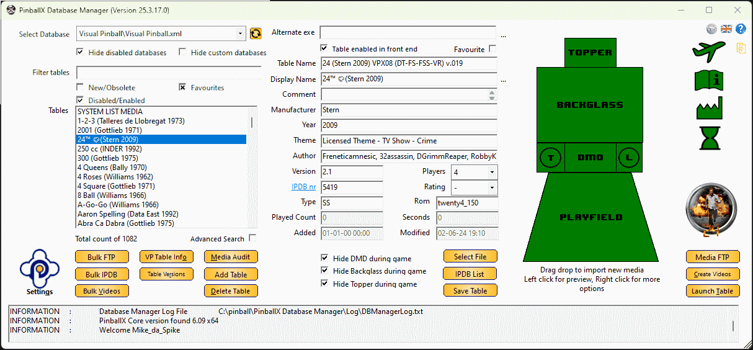Click the green hourglass icon
Screen dimensions: 753x350
(710, 138)
